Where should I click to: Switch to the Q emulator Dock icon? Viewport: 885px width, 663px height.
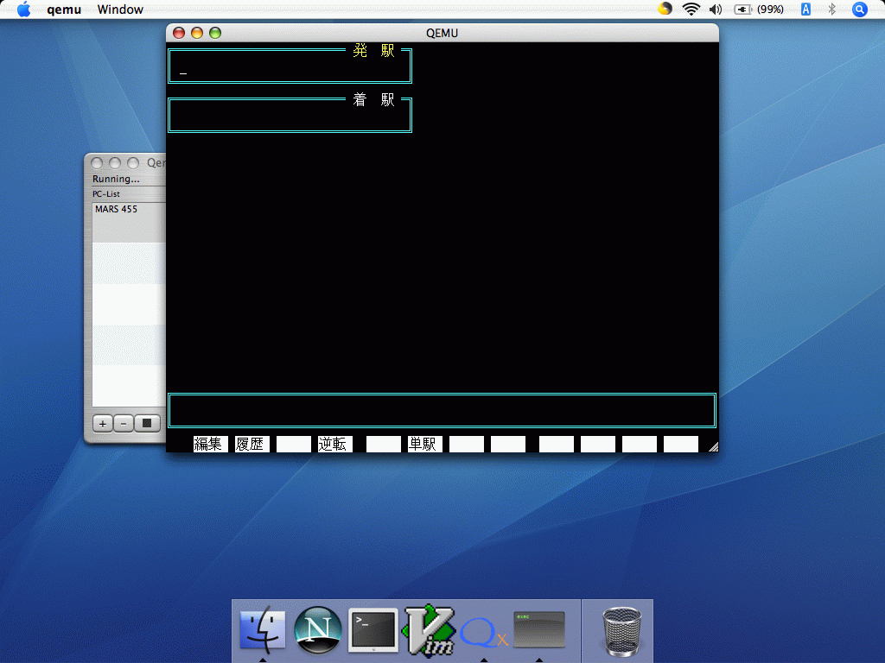pyautogui.click(x=484, y=633)
